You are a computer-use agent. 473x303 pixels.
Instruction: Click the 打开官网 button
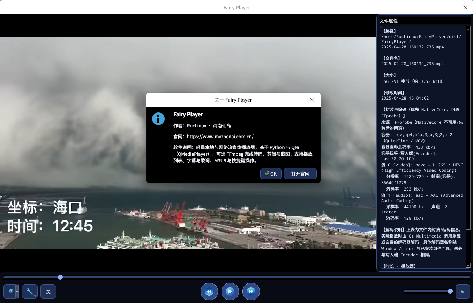coord(300,174)
